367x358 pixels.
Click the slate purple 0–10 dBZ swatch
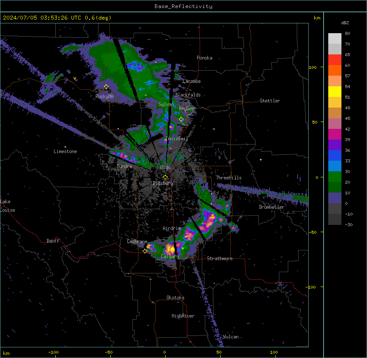coord(335,198)
